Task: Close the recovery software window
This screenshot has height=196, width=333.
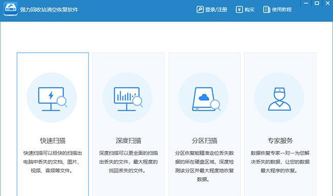Action: click(x=328, y=3)
